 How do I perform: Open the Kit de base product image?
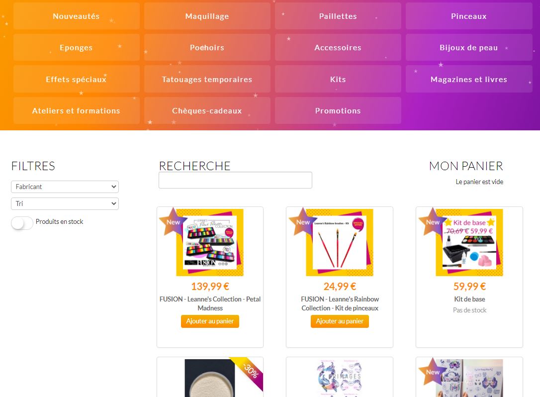coord(469,242)
